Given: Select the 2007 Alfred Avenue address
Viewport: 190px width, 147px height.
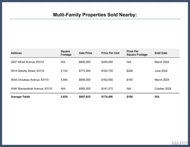Looking at the screenshot, I should [x=27, y=62].
